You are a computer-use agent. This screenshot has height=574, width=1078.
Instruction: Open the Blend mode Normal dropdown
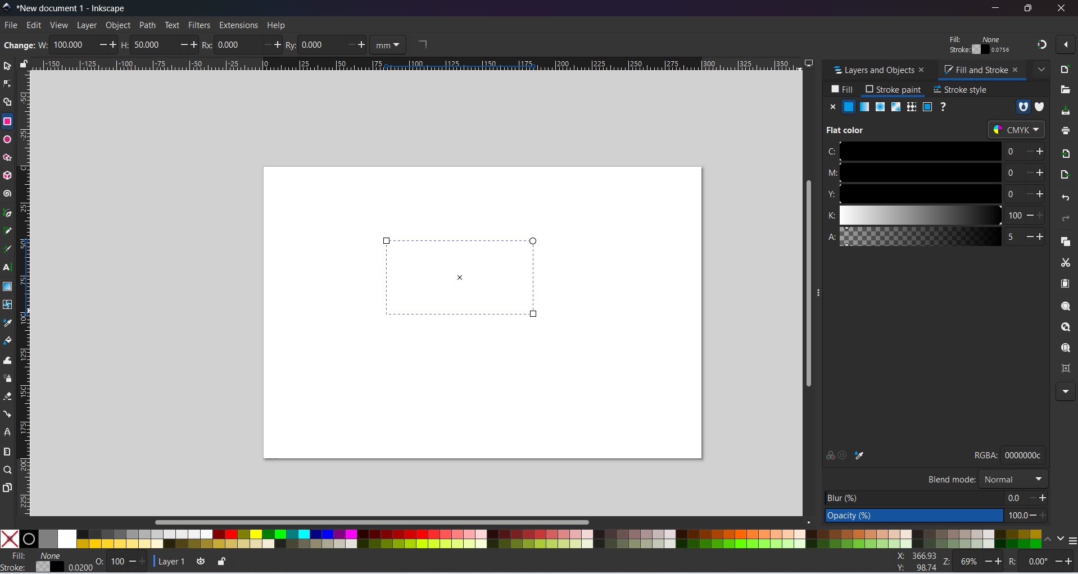pyautogui.click(x=1014, y=480)
